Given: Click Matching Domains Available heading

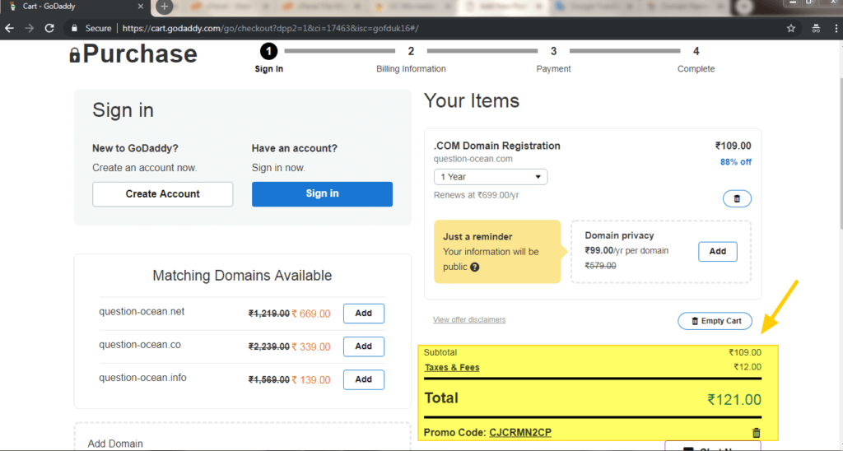Looking at the screenshot, I should point(242,276).
